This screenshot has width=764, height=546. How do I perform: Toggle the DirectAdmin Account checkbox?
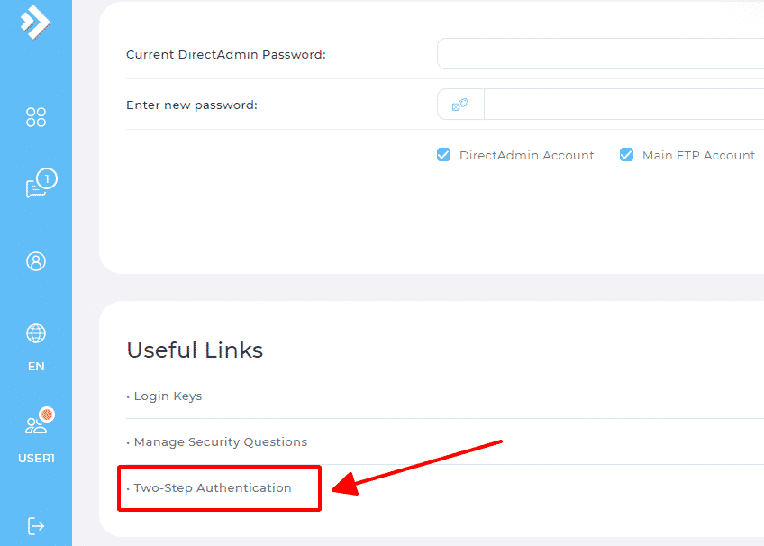coord(443,155)
